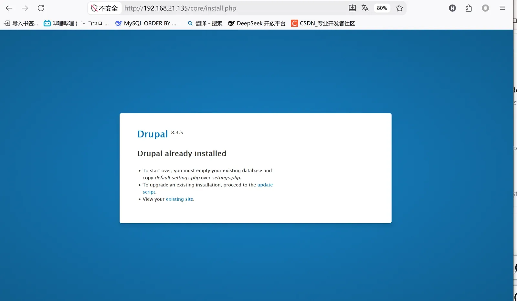Focus the address bar URL field

tap(233, 8)
